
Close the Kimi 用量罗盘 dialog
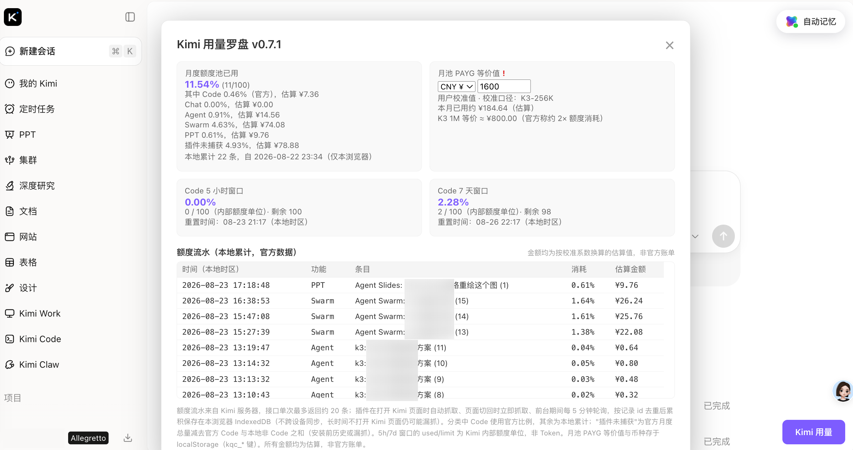click(x=670, y=45)
